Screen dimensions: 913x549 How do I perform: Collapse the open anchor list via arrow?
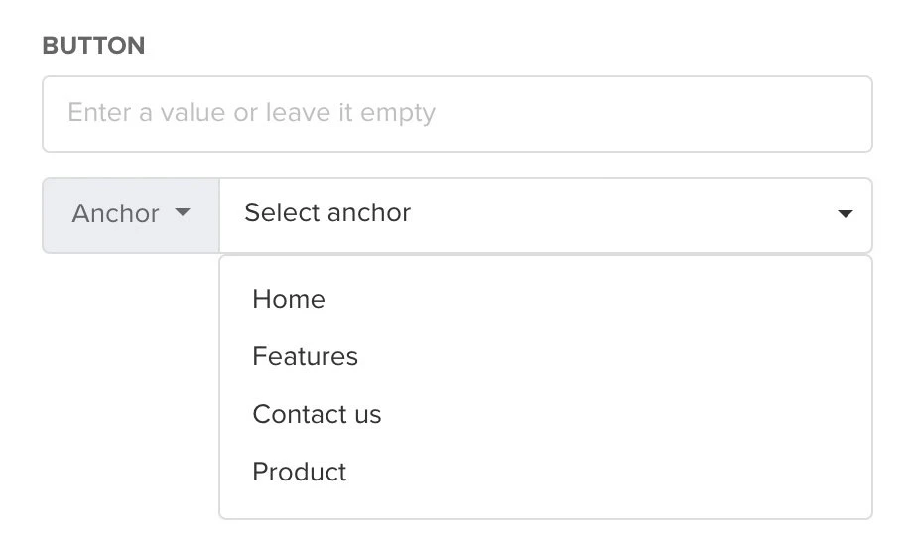tap(846, 214)
